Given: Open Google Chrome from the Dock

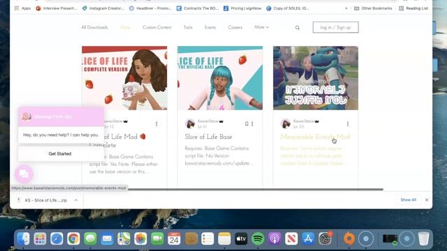Looking at the screenshot, I should point(73,238).
